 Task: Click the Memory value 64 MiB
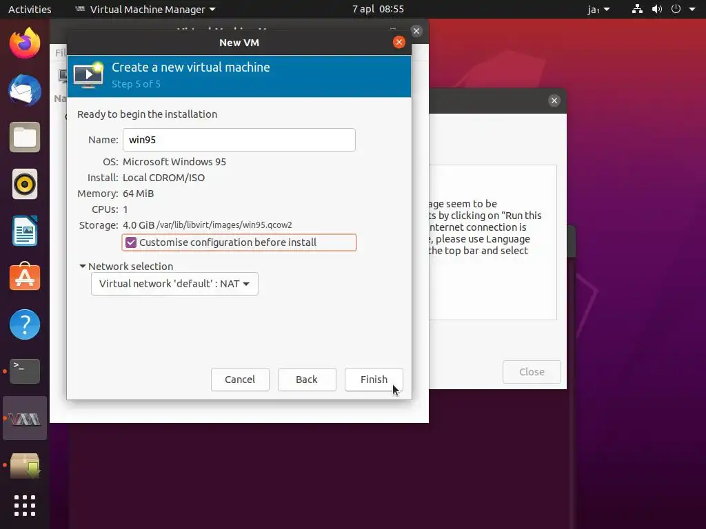pos(138,194)
